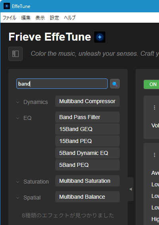159x225 pixels.
Task: Select the 15Band GEQ effect
Action: 87,129
